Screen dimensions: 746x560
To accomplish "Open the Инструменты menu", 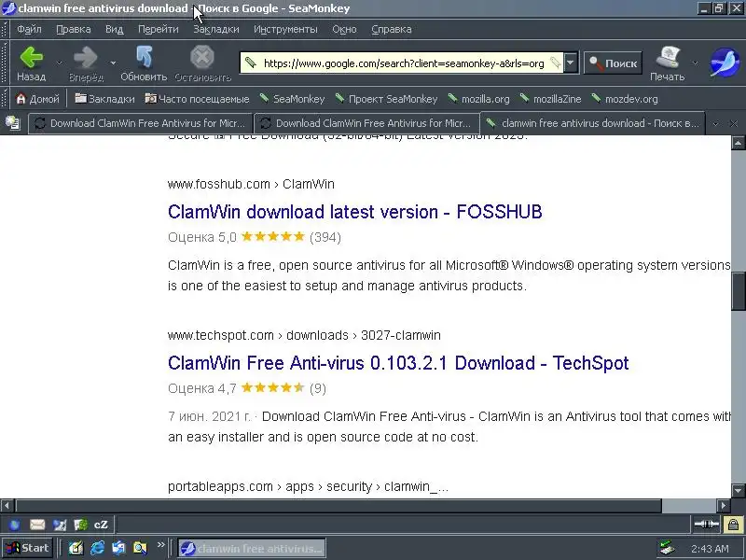I will [285, 29].
